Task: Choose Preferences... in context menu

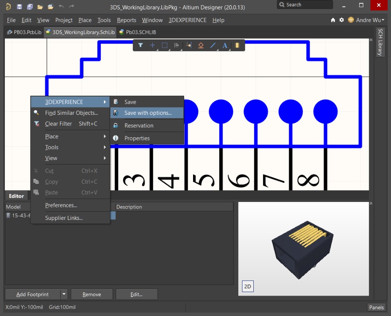Action: click(70, 205)
